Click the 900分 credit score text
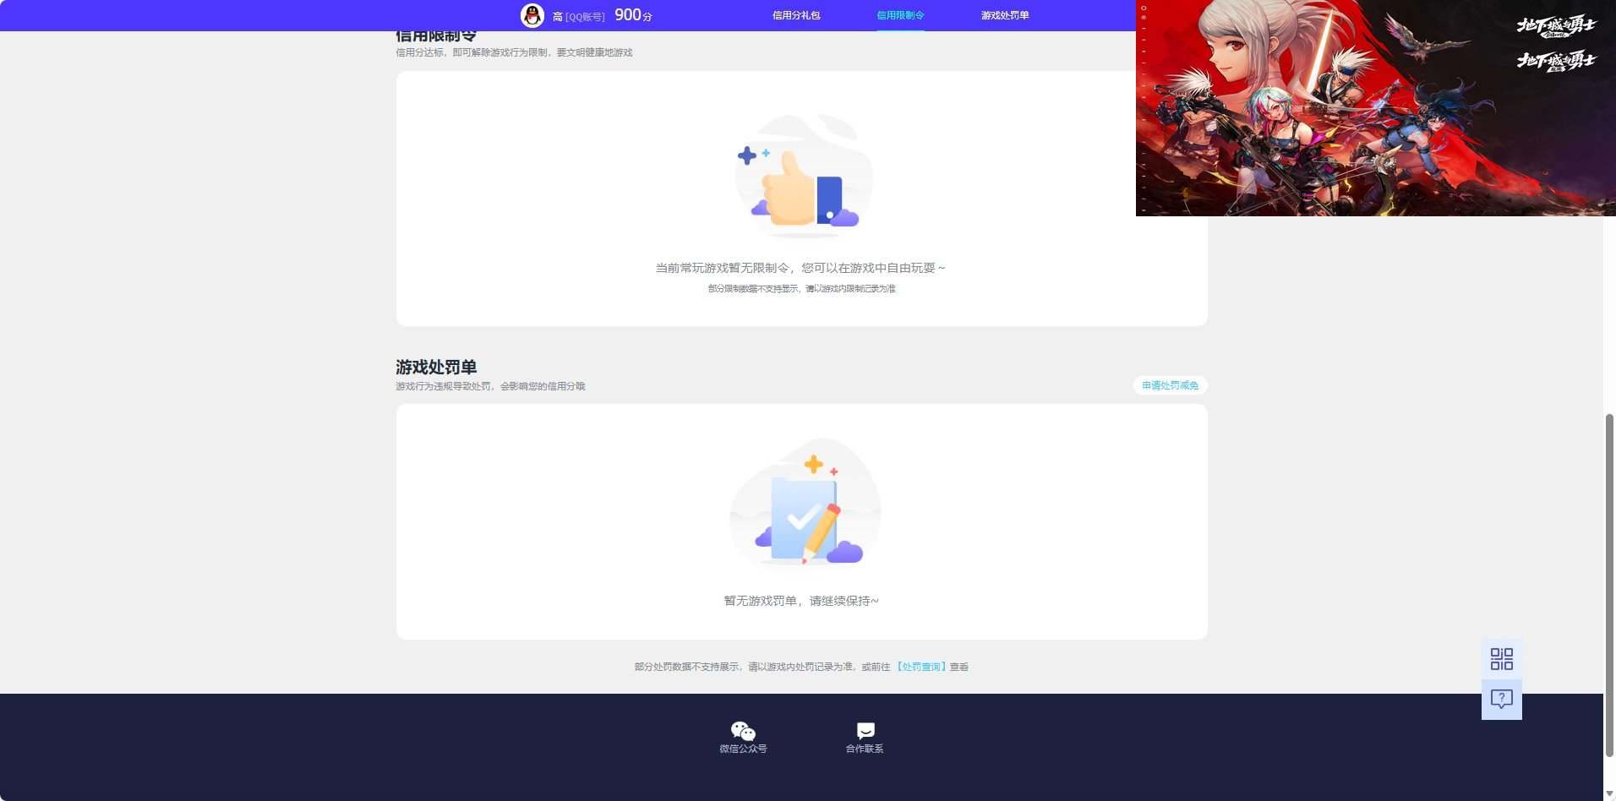Image resolution: width=1616 pixels, height=801 pixels. [x=633, y=15]
